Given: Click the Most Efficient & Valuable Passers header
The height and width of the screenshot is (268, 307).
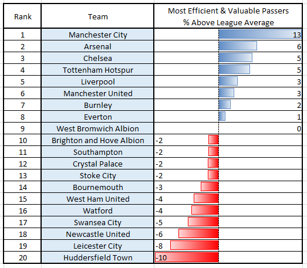Looking at the screenshot, I should click(x=228, y=16).
